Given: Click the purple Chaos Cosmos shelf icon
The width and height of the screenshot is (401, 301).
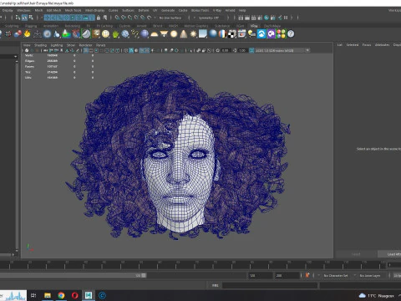Looking at the screenshot, I should 272,33.
